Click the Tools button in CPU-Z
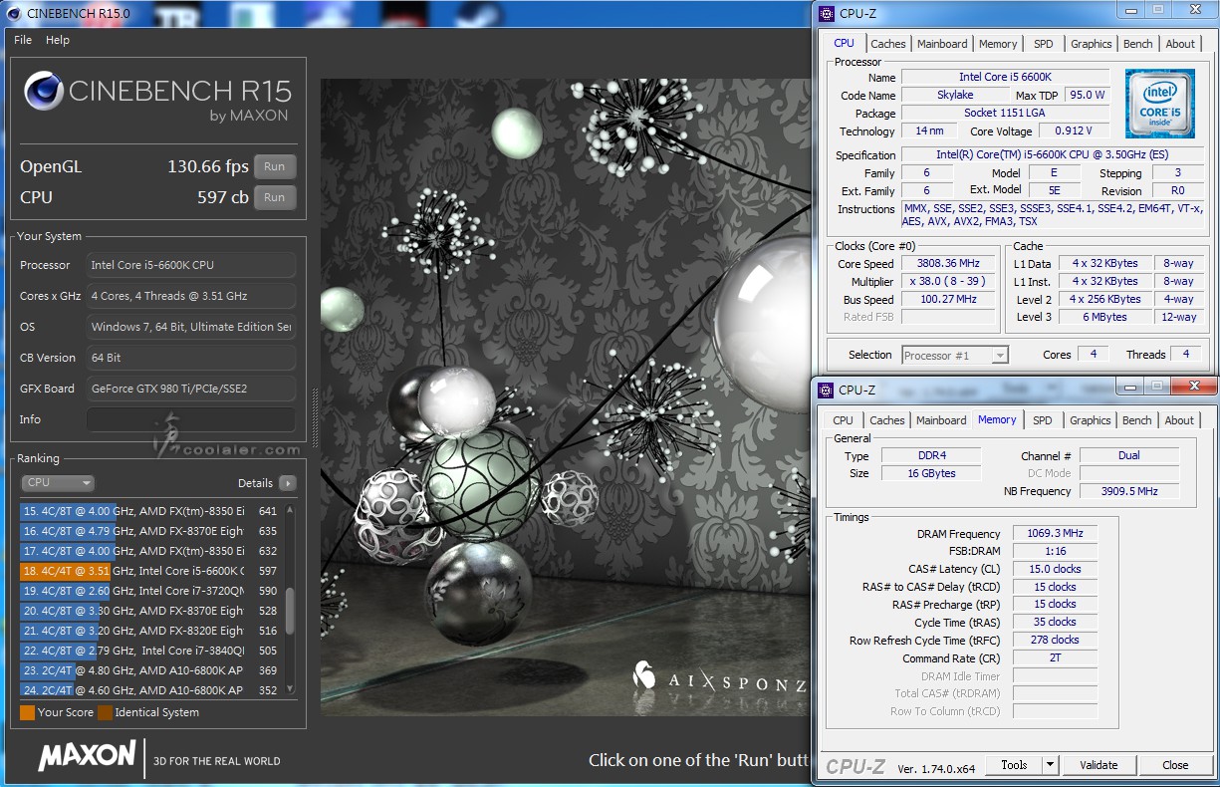The width and height of the screenshot is (1220, 787). (x=1014, y=765)
